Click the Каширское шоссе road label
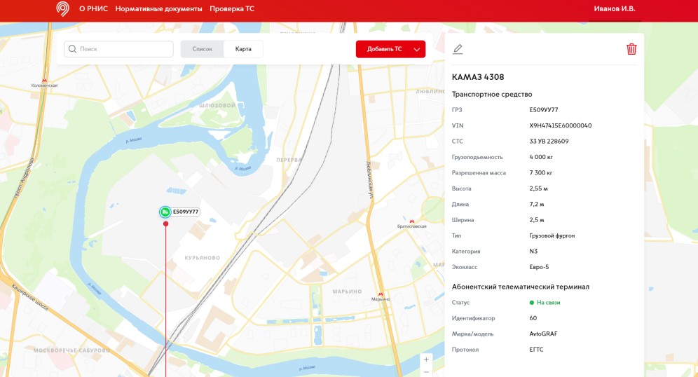The width and height of the screenshot is (698, 377). (x=30, y=297)
